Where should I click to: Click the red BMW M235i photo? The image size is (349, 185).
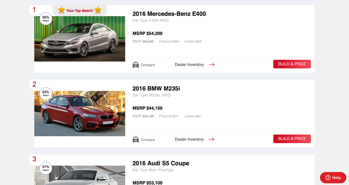(x=80, y=114)
